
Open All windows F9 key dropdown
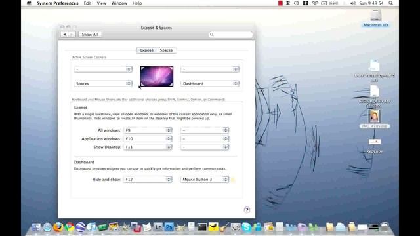148,130
